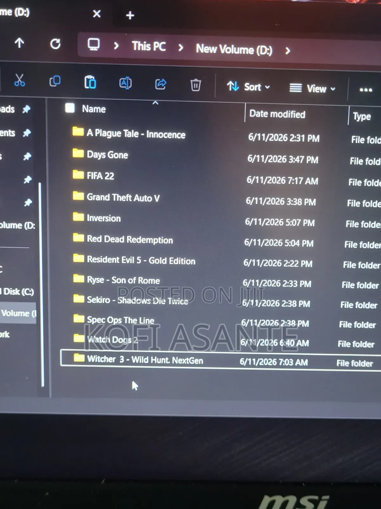Click folder icon of Grand Theft Auto V
This screenshot has height=509, width=381.
(78, 196)
